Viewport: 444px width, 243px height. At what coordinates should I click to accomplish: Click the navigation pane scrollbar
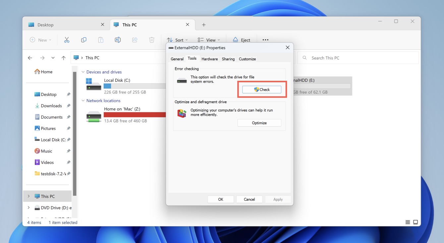pyautogui.click(x=75, y=133)
